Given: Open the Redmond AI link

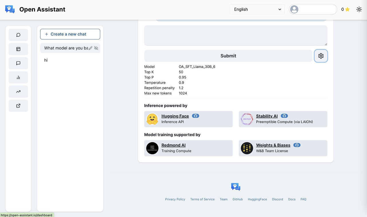Looking at the screenshot, I should pos(173,145).
